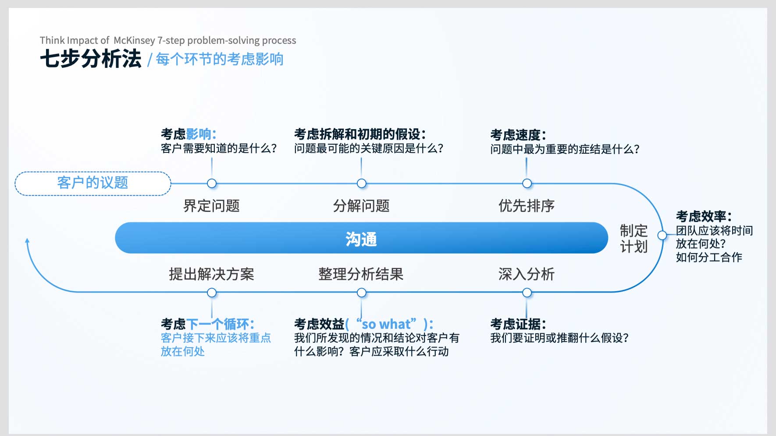
Task: Click the heading 考虑速度:
Action: pyautogui.click(x=518, y=135)
